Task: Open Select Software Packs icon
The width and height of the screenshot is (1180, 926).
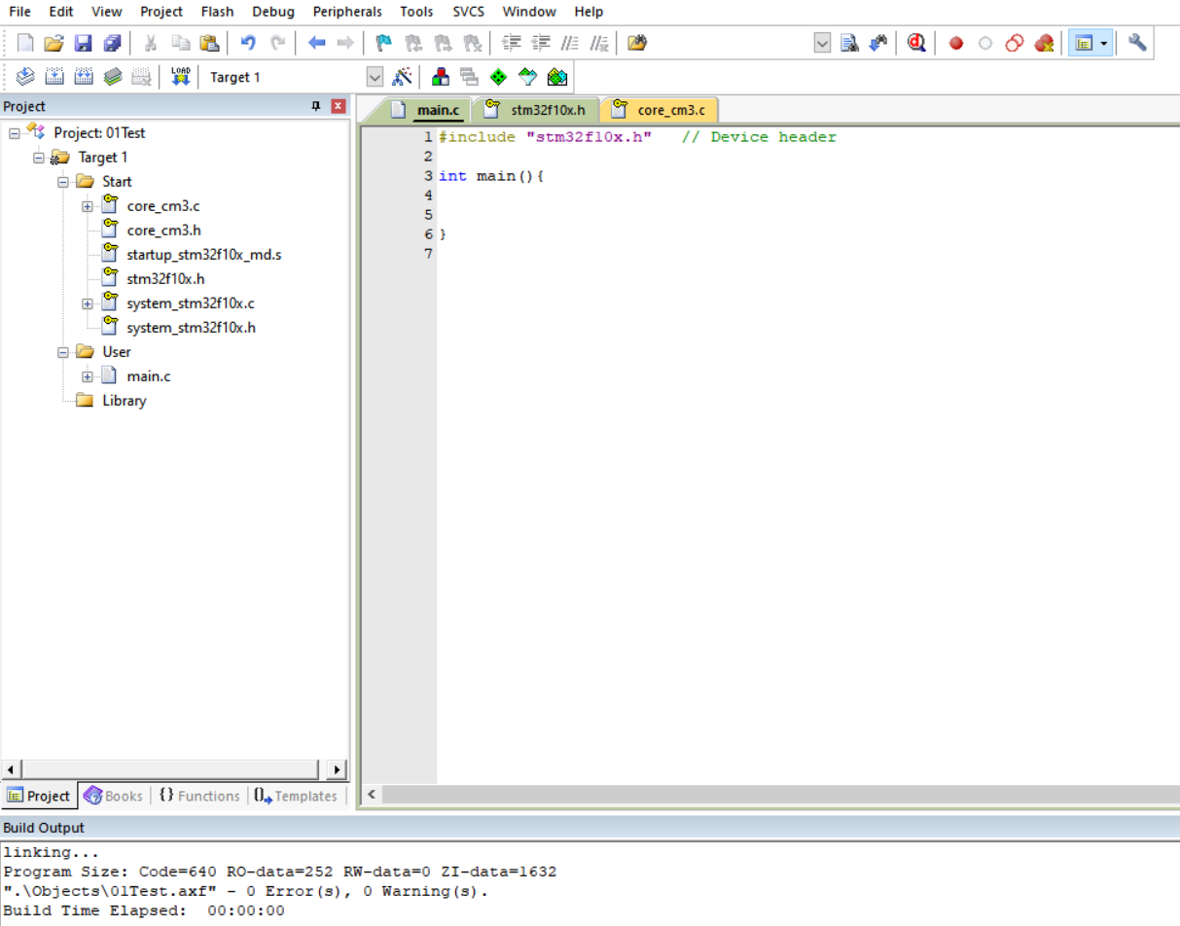Action: tap(527, 77)
